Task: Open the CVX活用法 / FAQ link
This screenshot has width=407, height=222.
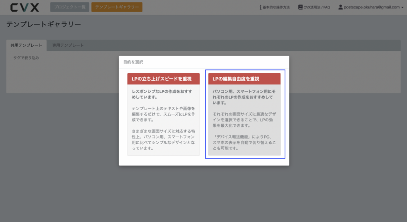Action: pos(316,7)
